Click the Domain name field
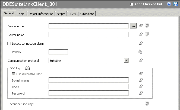Screen dimensions: 180x110 click(89, 80)
